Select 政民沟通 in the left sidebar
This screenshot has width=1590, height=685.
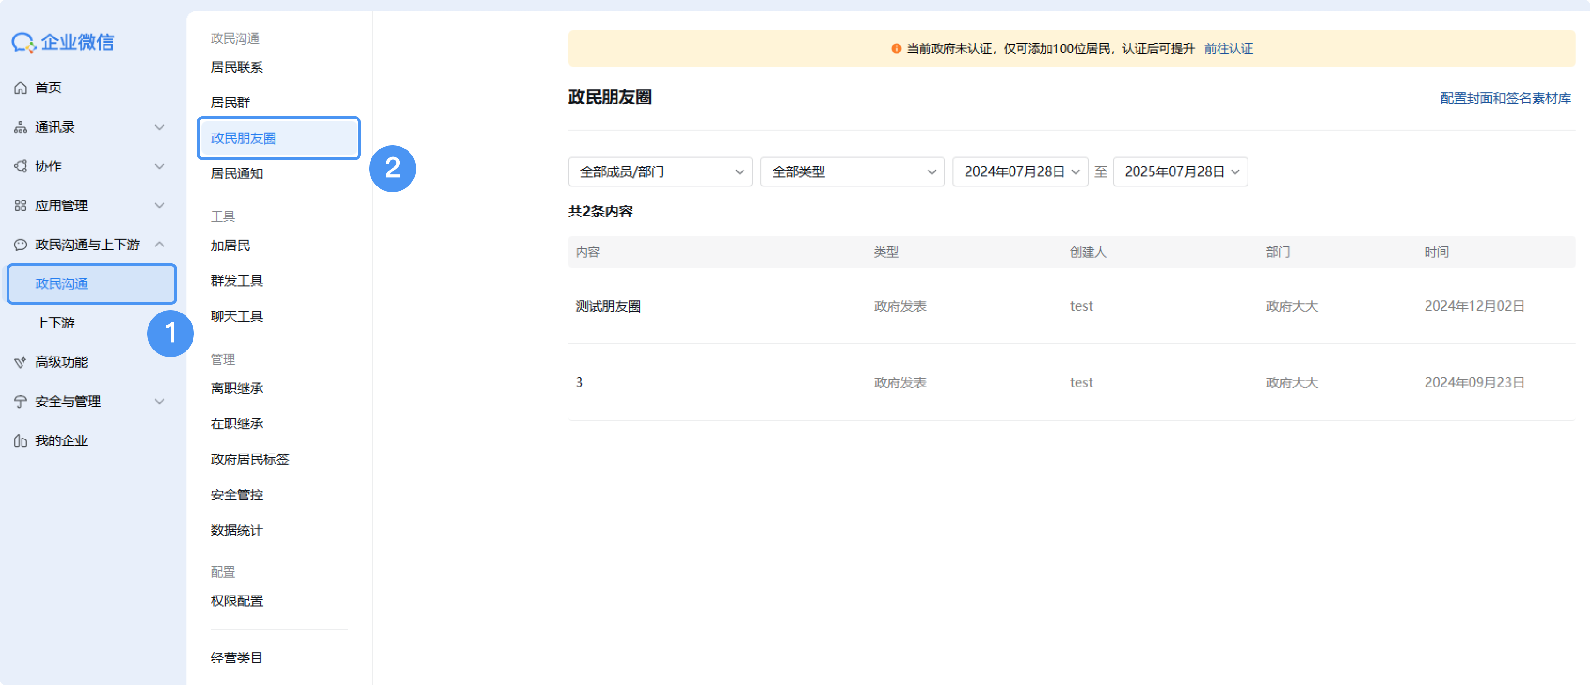coord(91,284)
